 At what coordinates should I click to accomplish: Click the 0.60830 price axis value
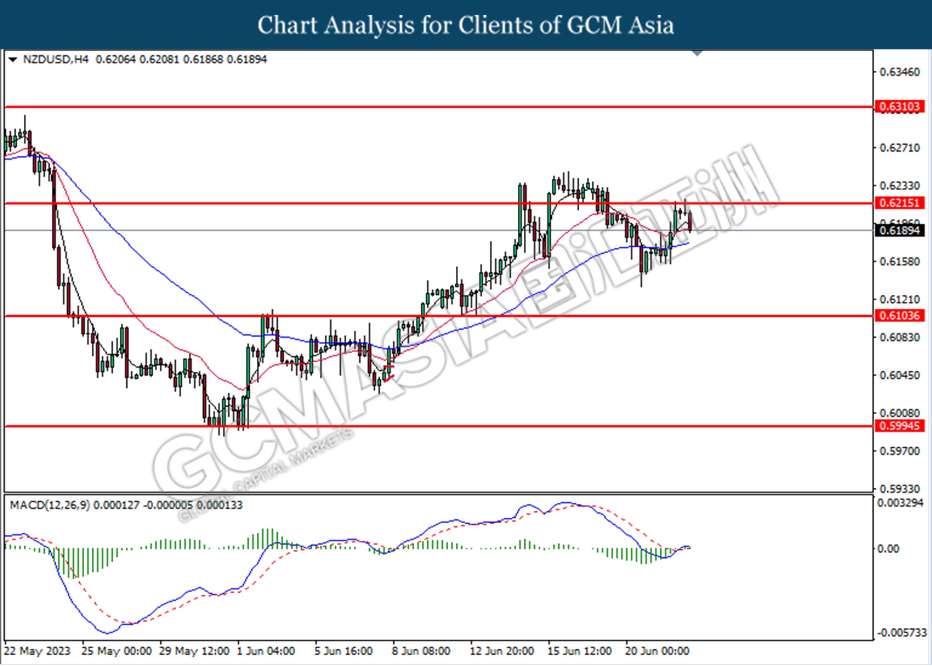(x=899, y=337)
